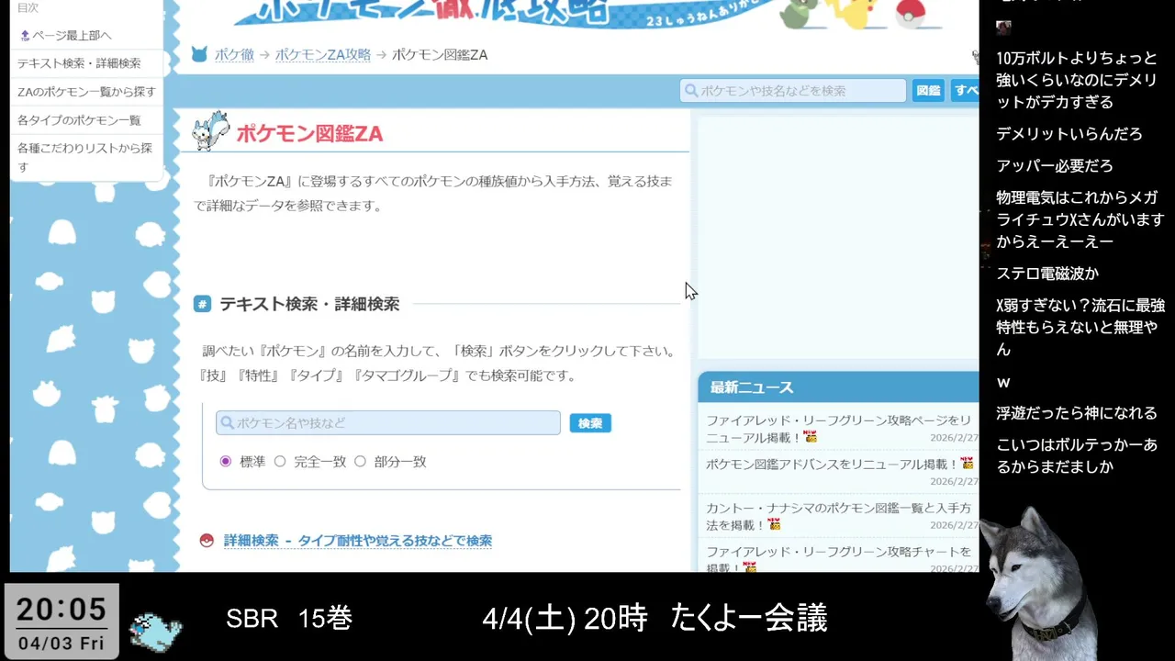Viewport: 1175px width, 661px height.
Task: Click chat message ステロ電磁波か
Action: coord(1047,274)
